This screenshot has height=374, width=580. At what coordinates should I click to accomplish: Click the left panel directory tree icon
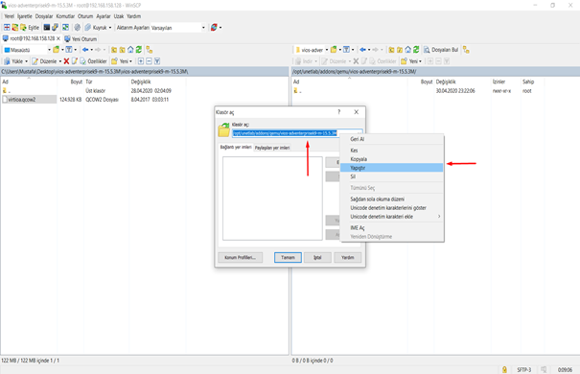click(149, 50)
